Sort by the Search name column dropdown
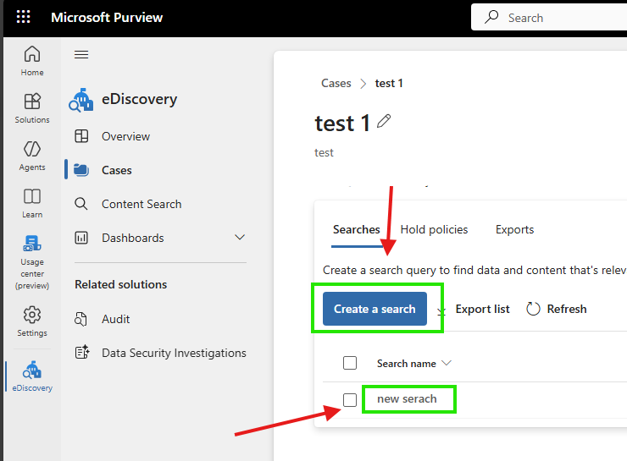627x461 pixels. [447, 363]
